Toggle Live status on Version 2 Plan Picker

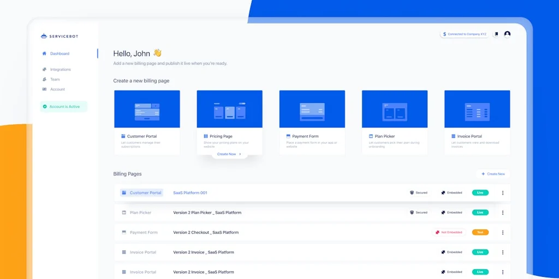click(480, 213)
